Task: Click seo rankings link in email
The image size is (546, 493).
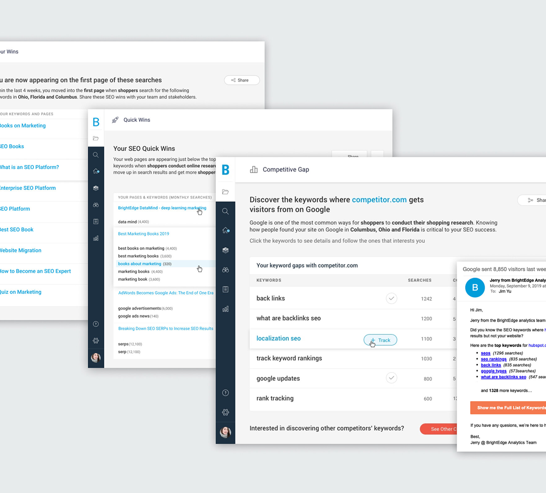Action: (x=493, y=359)
